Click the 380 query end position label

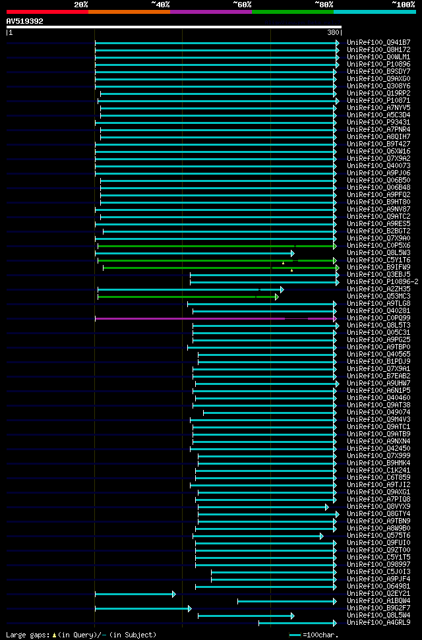pyautogui.click(x=333, y=33)
